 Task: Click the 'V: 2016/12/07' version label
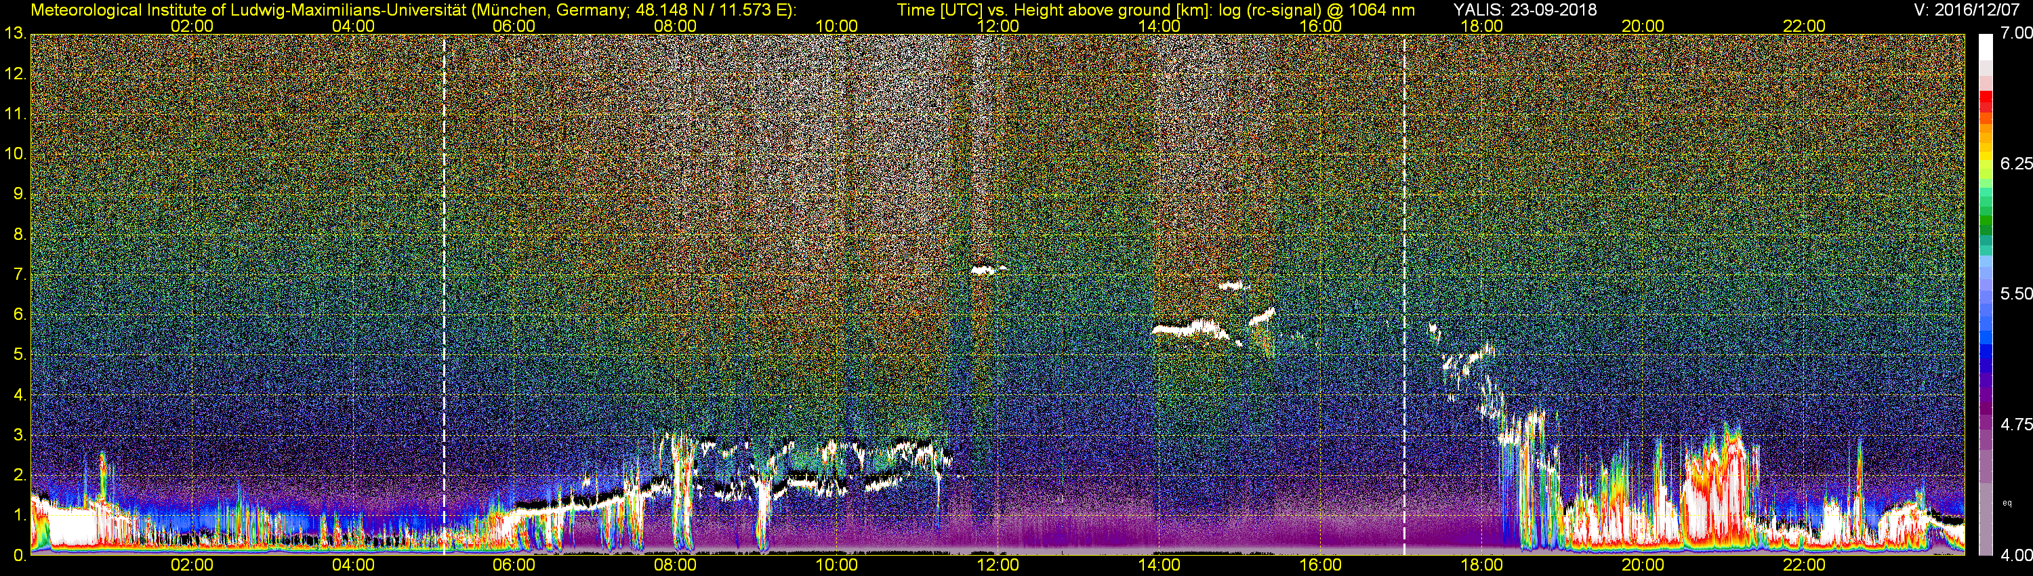coord(1965,9)
